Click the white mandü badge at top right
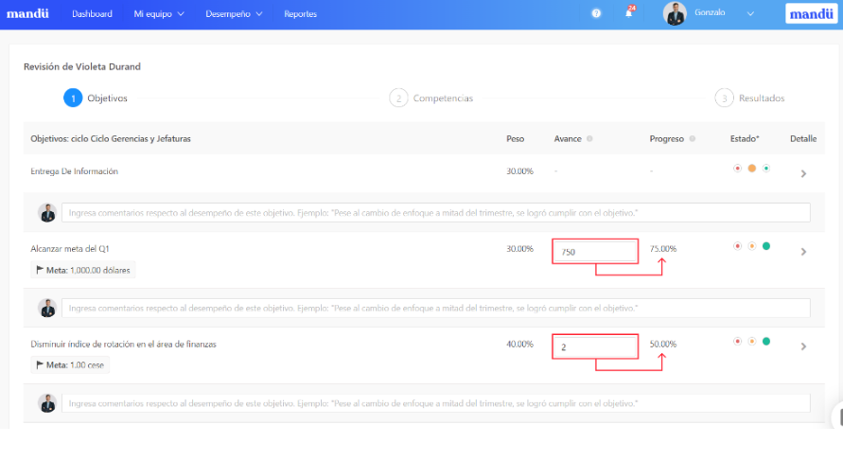This screenshot has width=843, height=461. pyautogui.click(x=811, y=13)
